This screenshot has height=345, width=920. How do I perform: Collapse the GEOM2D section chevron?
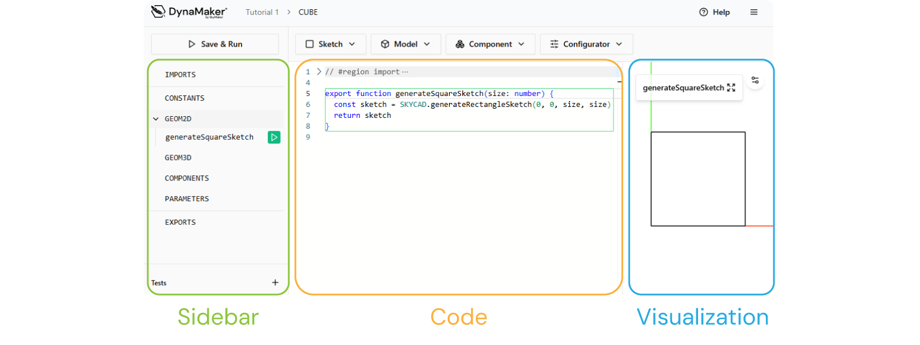pos(156,119)
